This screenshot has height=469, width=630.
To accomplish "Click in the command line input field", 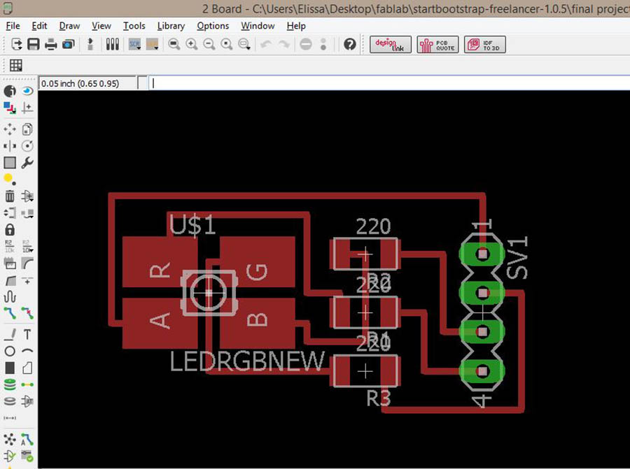I will pyautogui.click(x=389, y=83).
